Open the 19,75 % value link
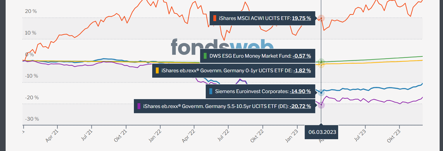The height and width of the screenshot is (151, 443). [x=301, y=18]
